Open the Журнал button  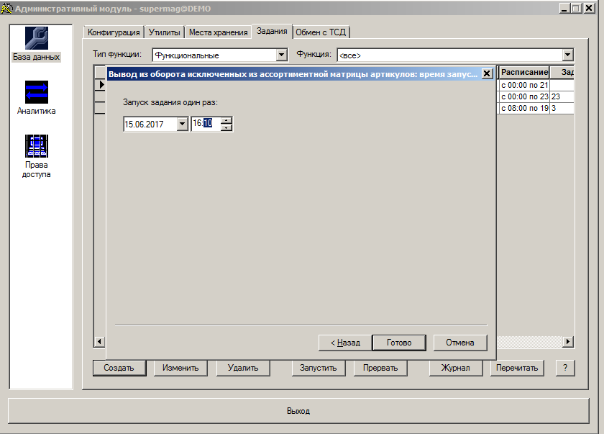(x=456, y=368)
